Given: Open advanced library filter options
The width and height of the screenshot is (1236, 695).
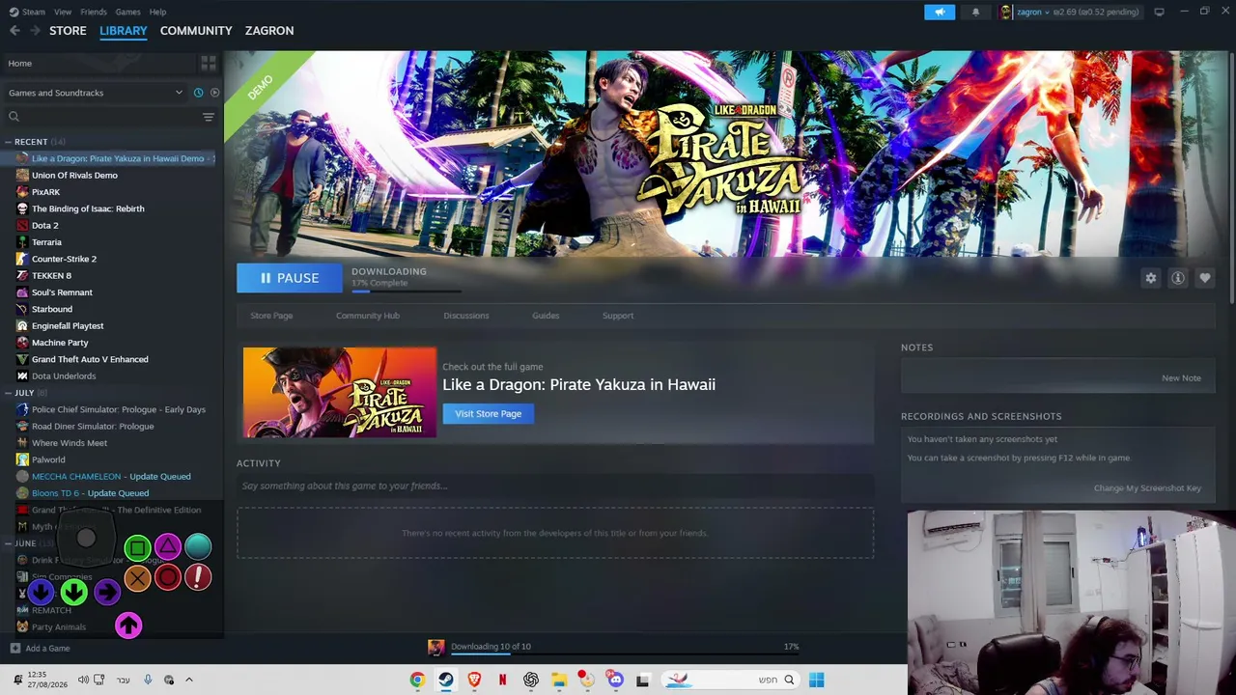Looking at the screenshot, I should click(x=208, y=117).
